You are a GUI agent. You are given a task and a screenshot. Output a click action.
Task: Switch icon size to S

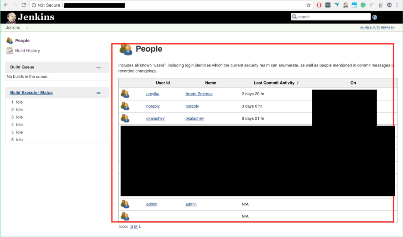[132, 227]
